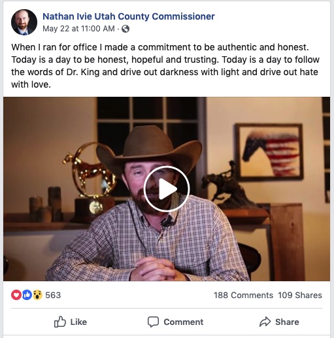Click the video thumbnail on the flag horse painting
The height and width of the screenshot is (338, 334).
tap(269, 152)
